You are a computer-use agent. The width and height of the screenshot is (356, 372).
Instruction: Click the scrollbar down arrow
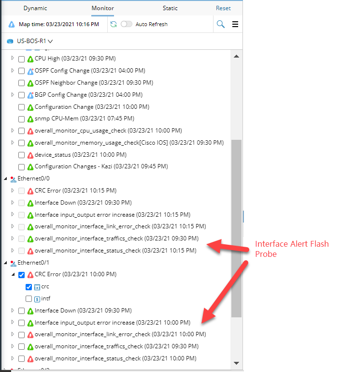[236, 363]
